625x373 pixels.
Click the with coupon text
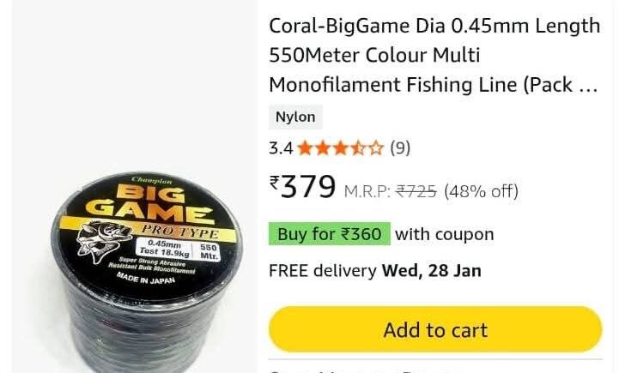(x=445, y=234)
